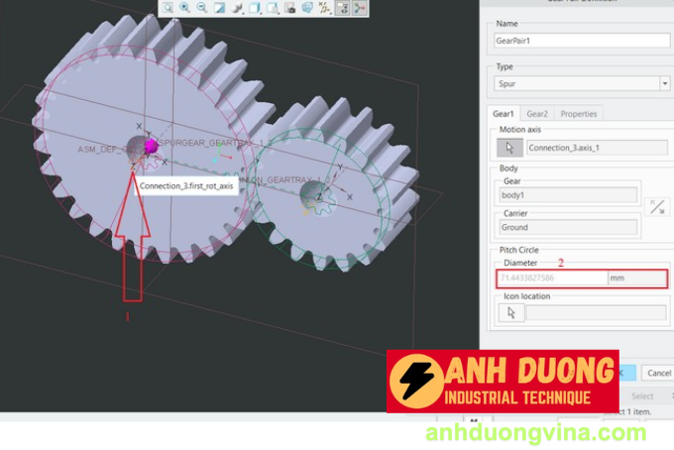Click the pitch circle Diameter value field
674x450 pixels.
coord(551,279)
